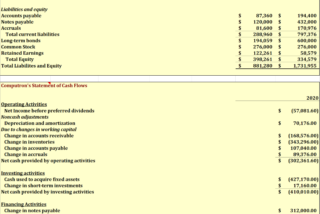Click 'Net cash provided by operating activities' label

(48, 161)
